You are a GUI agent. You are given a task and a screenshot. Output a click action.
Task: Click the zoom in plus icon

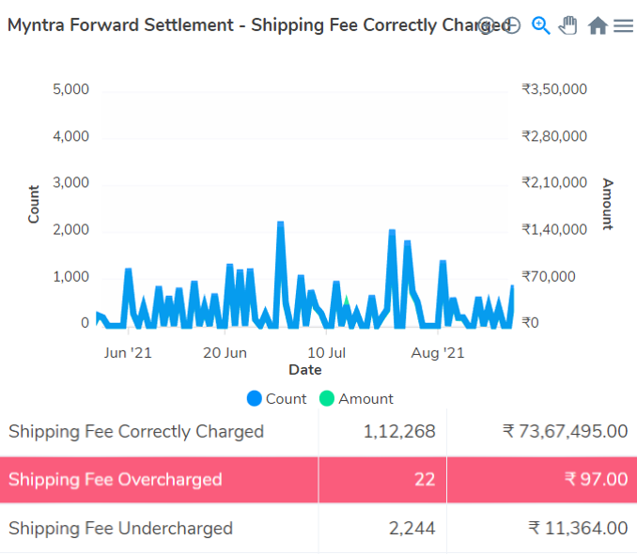[x=487, y=25]
